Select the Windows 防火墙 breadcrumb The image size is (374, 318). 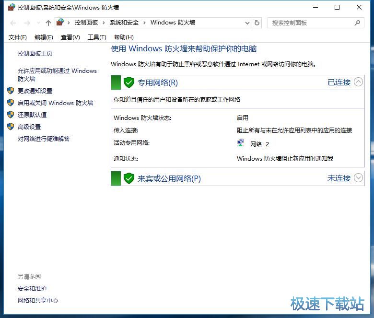[x=173, y=23]
